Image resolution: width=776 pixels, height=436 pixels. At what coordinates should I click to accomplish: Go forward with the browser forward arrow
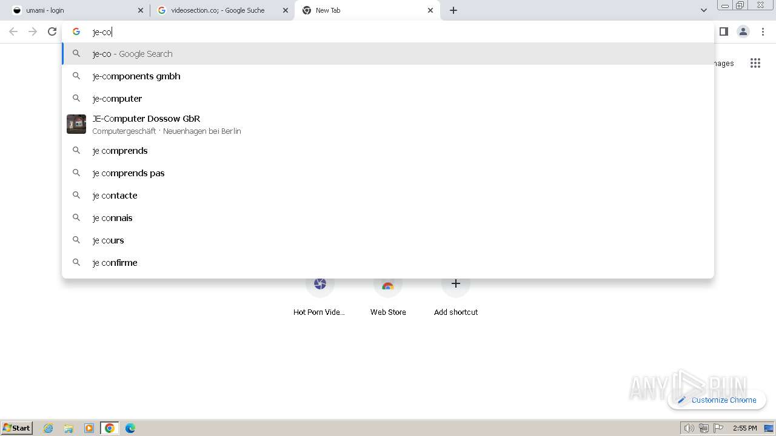click(33, 31)
